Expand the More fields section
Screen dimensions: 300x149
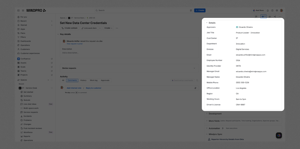[x=207, y=121]
